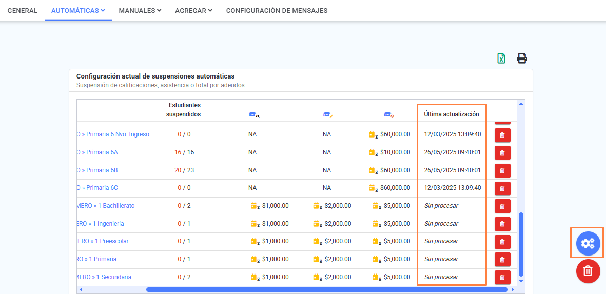Click the Estudiantes suspendidos column header
This screenshot has width=606, height=294.
point(183,110)
